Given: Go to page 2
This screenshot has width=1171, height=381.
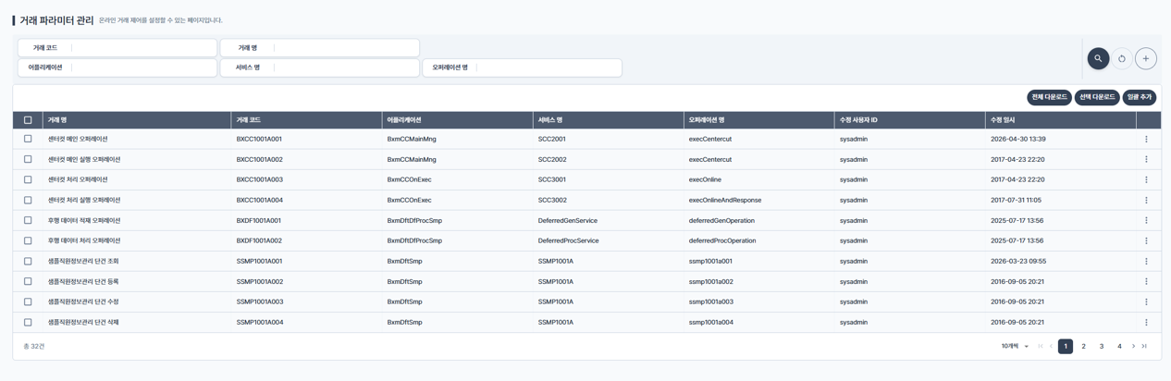Looking at the screenshot, I should 1084,347.
